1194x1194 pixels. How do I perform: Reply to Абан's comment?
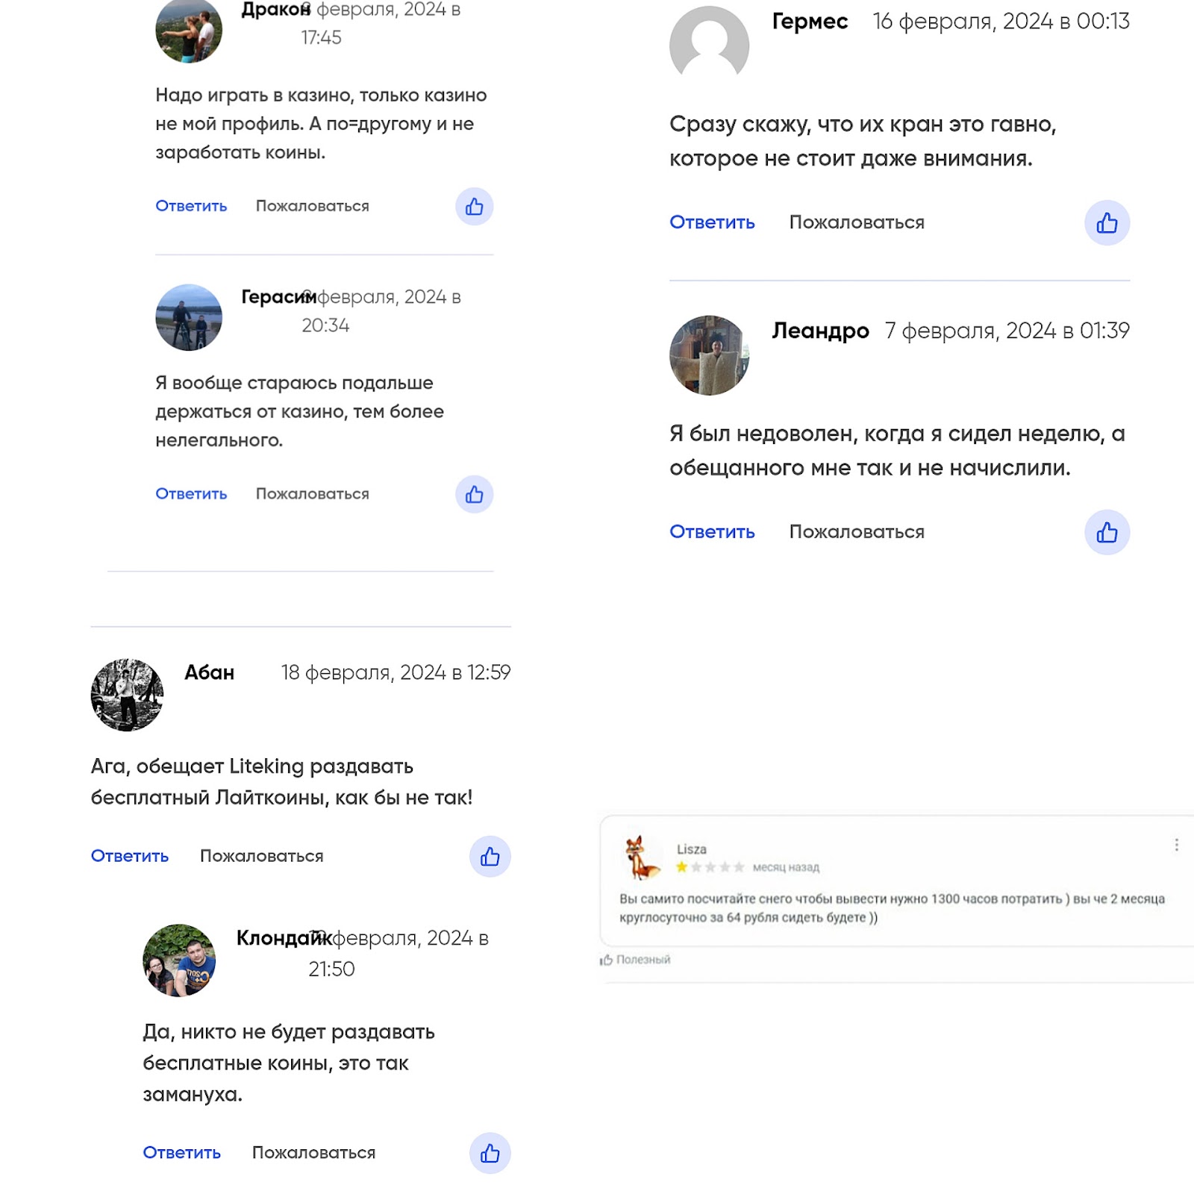coord(130,856)
